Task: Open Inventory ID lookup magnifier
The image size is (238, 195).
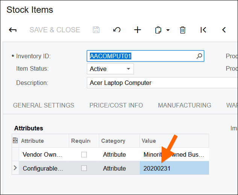Action: pos(199,56)
